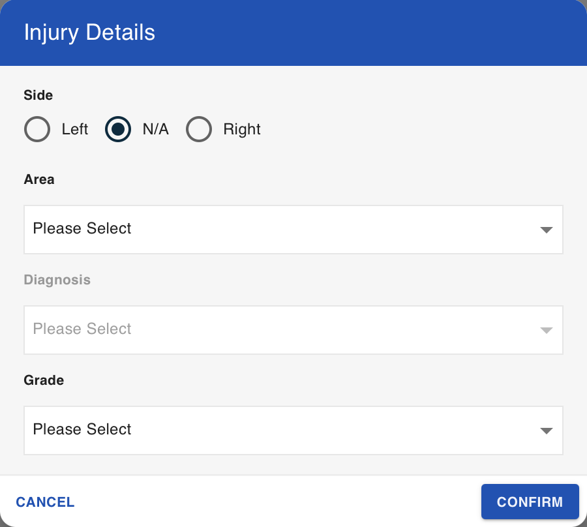
Task: Select the N/A side radio button
Action: (x=118, y=129)
